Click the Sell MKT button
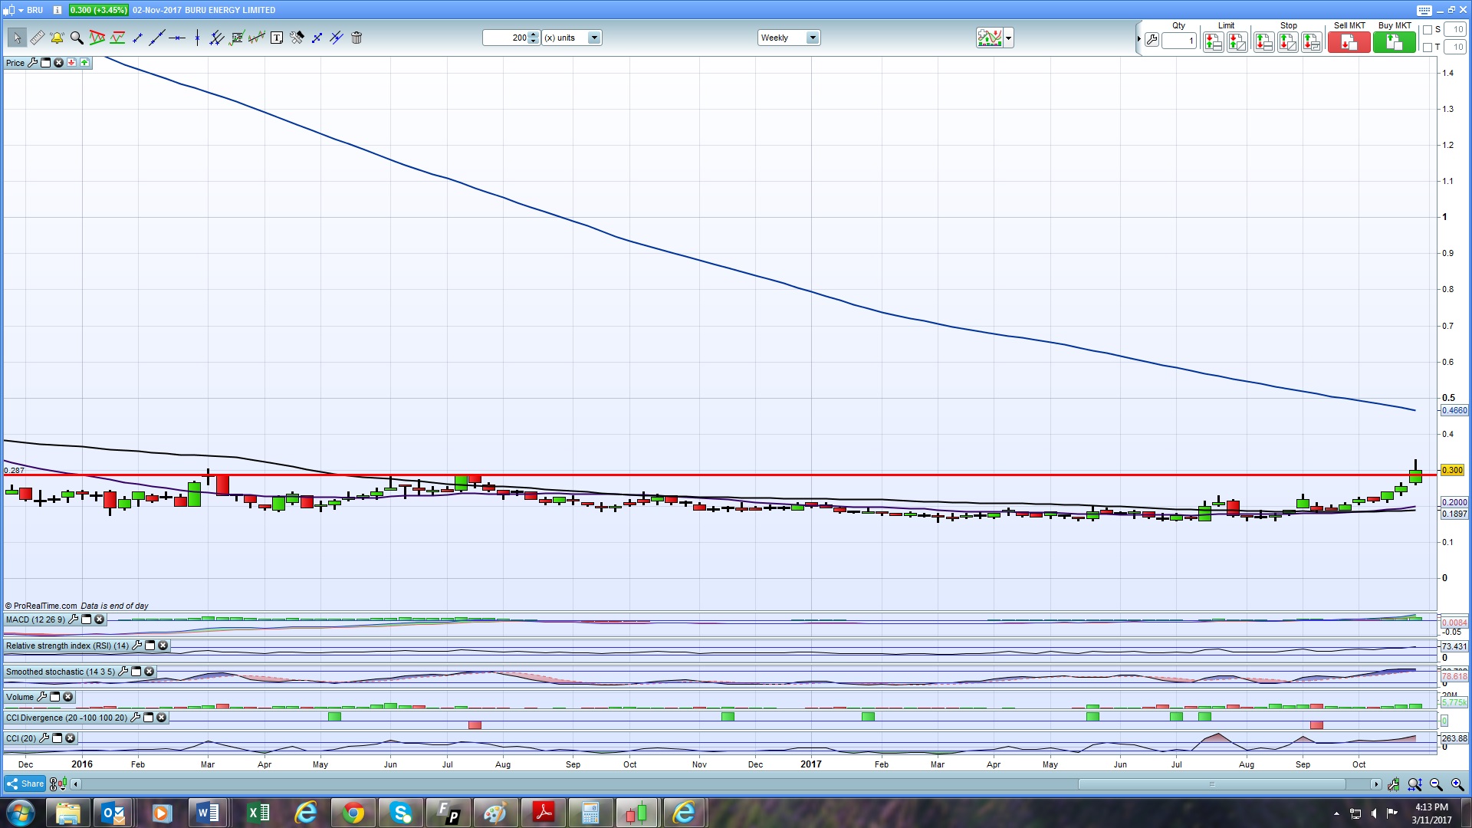Image resolution: width=1472 pixels, height=828 pixels. coord(1349,41)
